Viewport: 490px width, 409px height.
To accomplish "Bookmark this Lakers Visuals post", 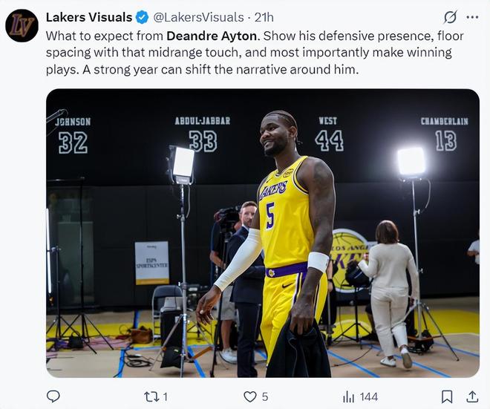I will coord(447,396).
